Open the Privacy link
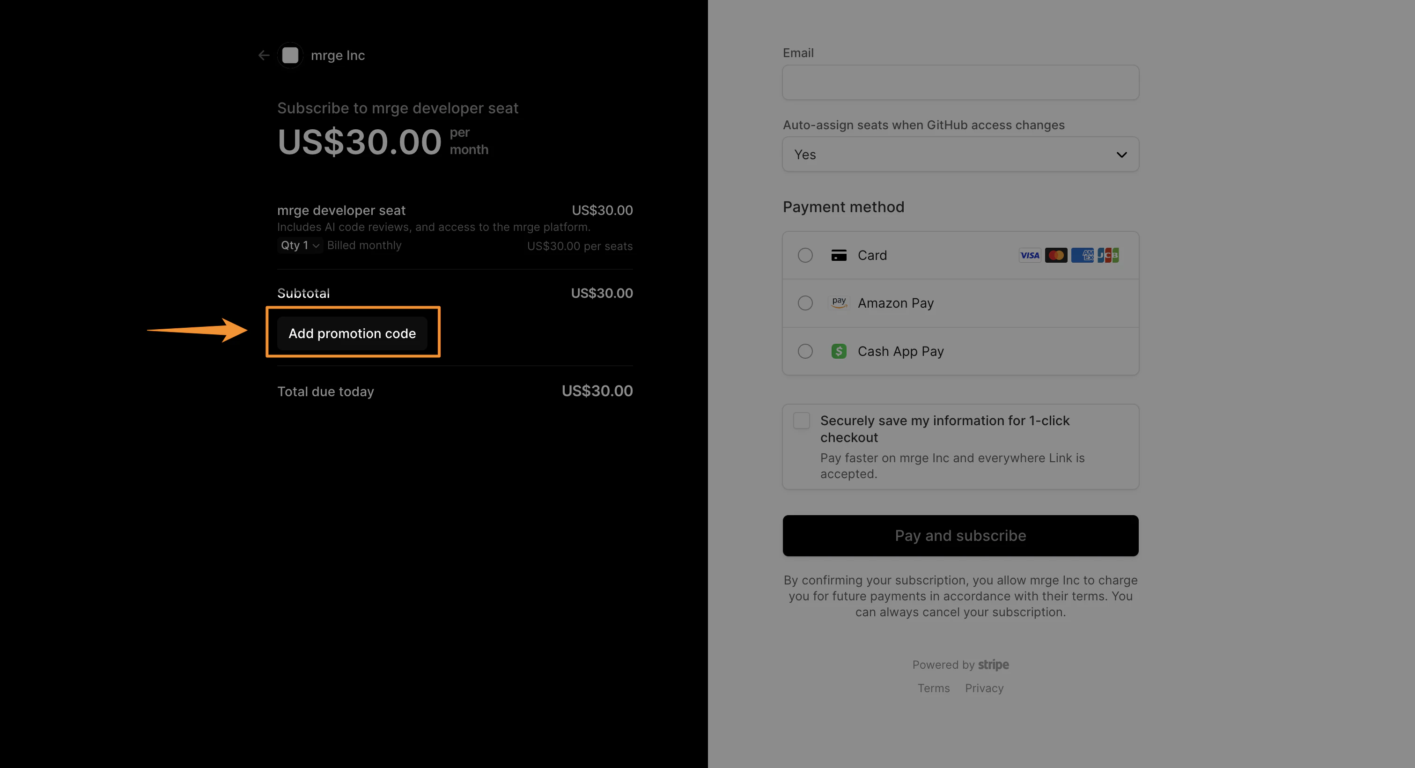This screenshot has height=768, width=1415. coord(984,688)
